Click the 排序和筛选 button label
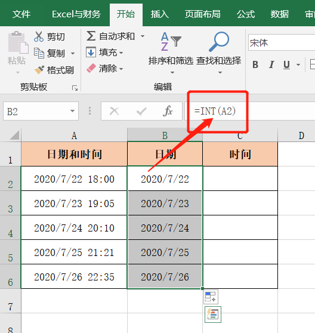This screenshot has height=333, width=315. pyautogui.click(x=171, y=61)
